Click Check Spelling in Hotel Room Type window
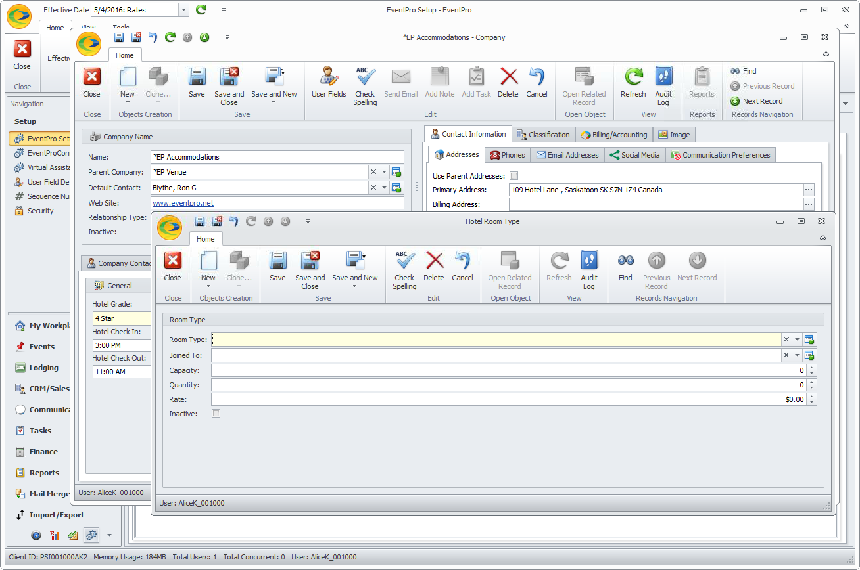The image size is (860, 570). pyautogui.click(x=404, y=270)
